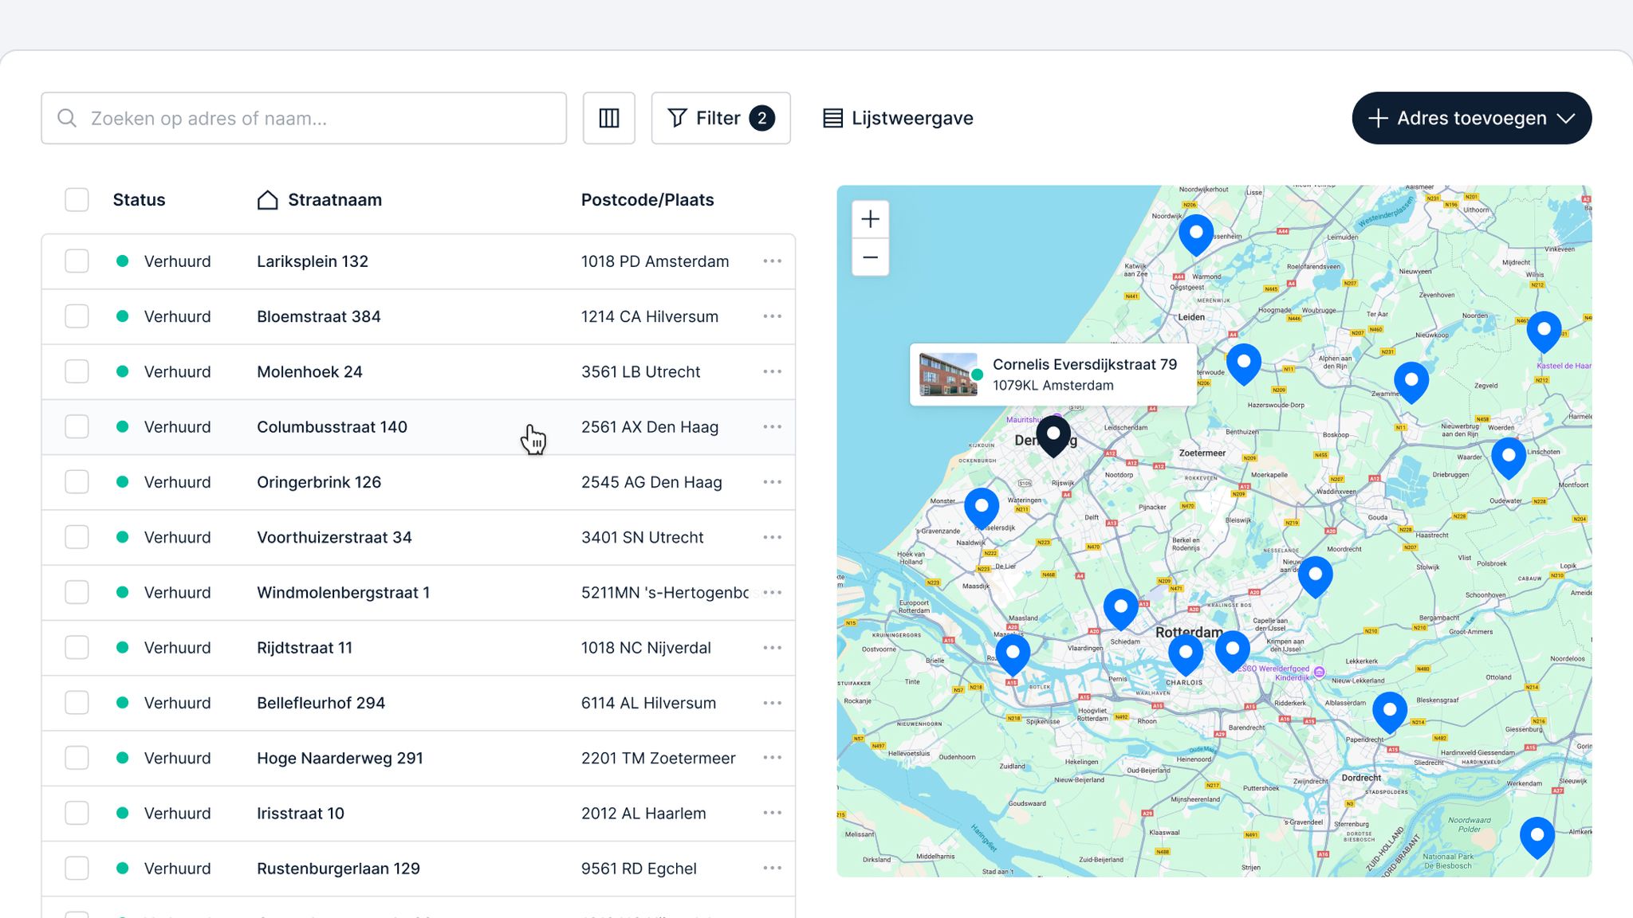
Task: Open options menu for Irisstraat 10 row
Action: 772,813
